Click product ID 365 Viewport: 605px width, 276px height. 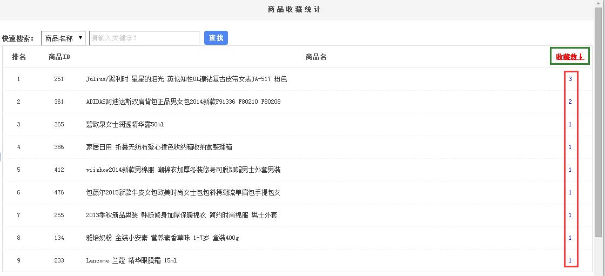(x=59, y=124)
